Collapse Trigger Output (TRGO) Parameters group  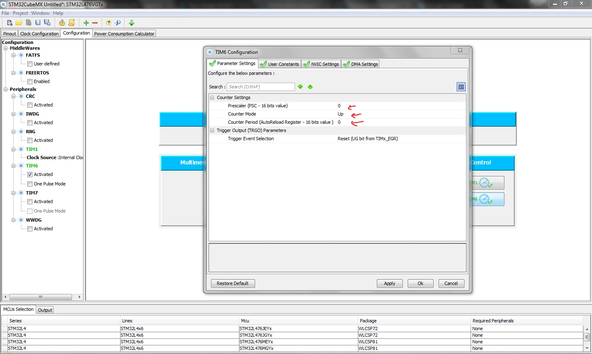(212, 130)
